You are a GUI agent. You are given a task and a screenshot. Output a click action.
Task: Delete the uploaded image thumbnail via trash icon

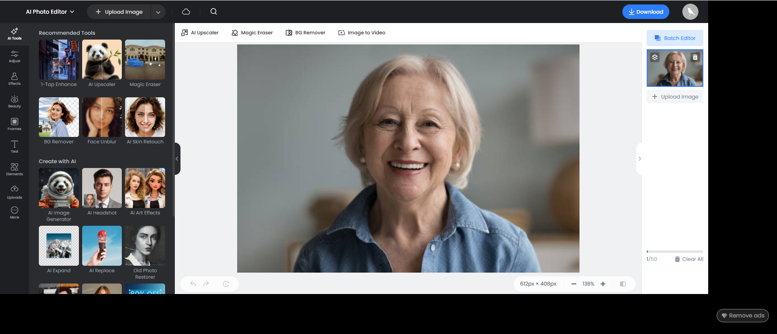[x=695, y=57]
